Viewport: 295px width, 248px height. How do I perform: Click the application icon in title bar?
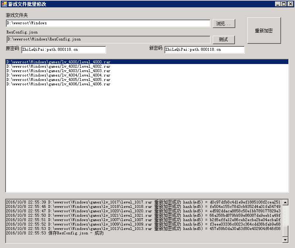click(4, 4)
